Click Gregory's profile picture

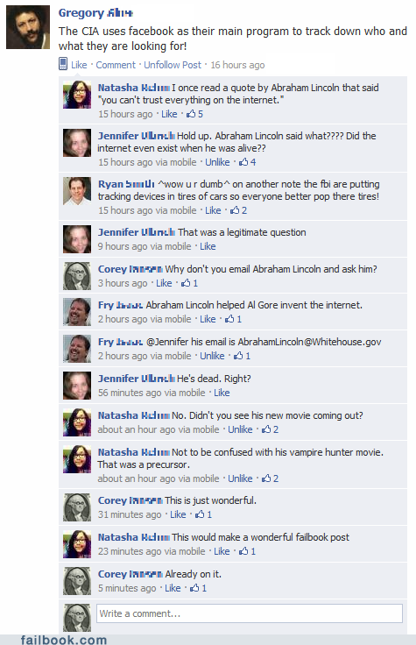coord(28,27)
